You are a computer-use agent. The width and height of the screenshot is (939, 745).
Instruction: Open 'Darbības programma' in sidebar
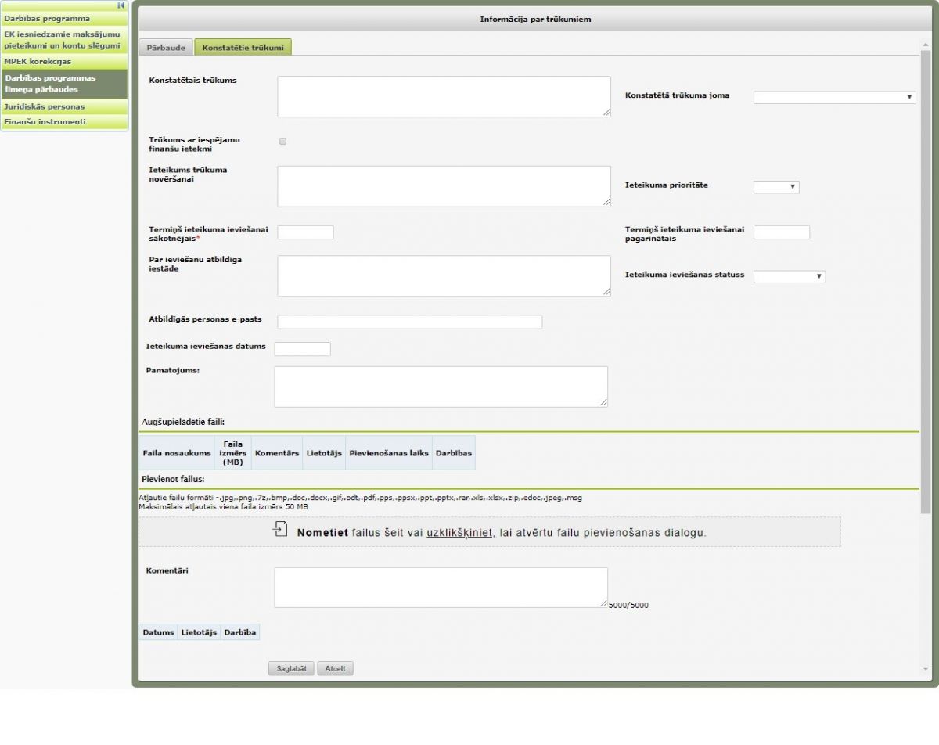click(x=47, y=18)
